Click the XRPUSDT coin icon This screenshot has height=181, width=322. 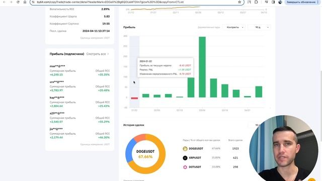coord(185,158)
